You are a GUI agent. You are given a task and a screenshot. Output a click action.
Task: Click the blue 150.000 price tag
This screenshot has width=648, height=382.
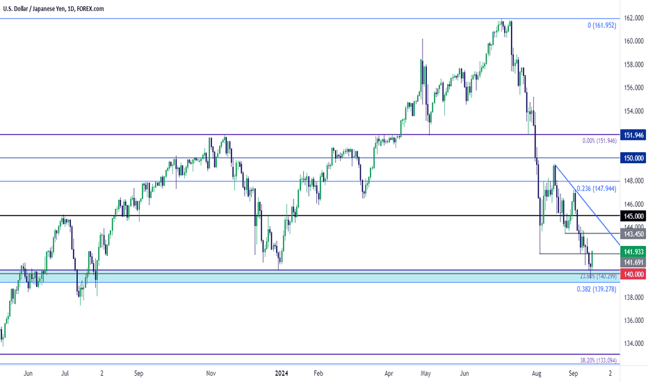pos(633,158)
